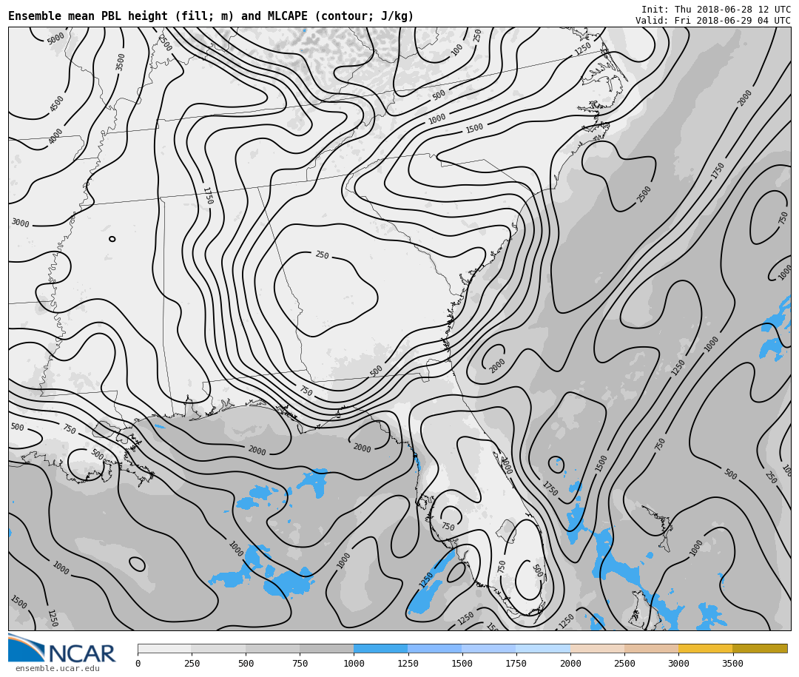The image size is (799, 677).
Task: Pick the dark gold colorbar segment above 3500
Action: coord(760,648)
